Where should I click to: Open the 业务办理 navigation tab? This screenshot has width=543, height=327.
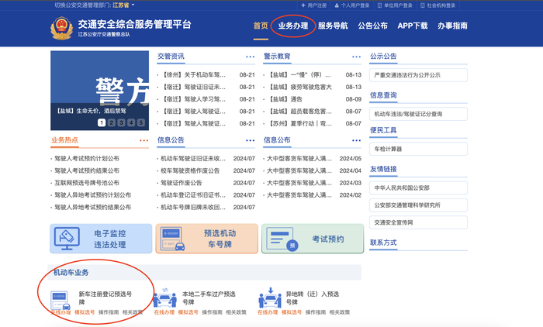tap(293, 26)
